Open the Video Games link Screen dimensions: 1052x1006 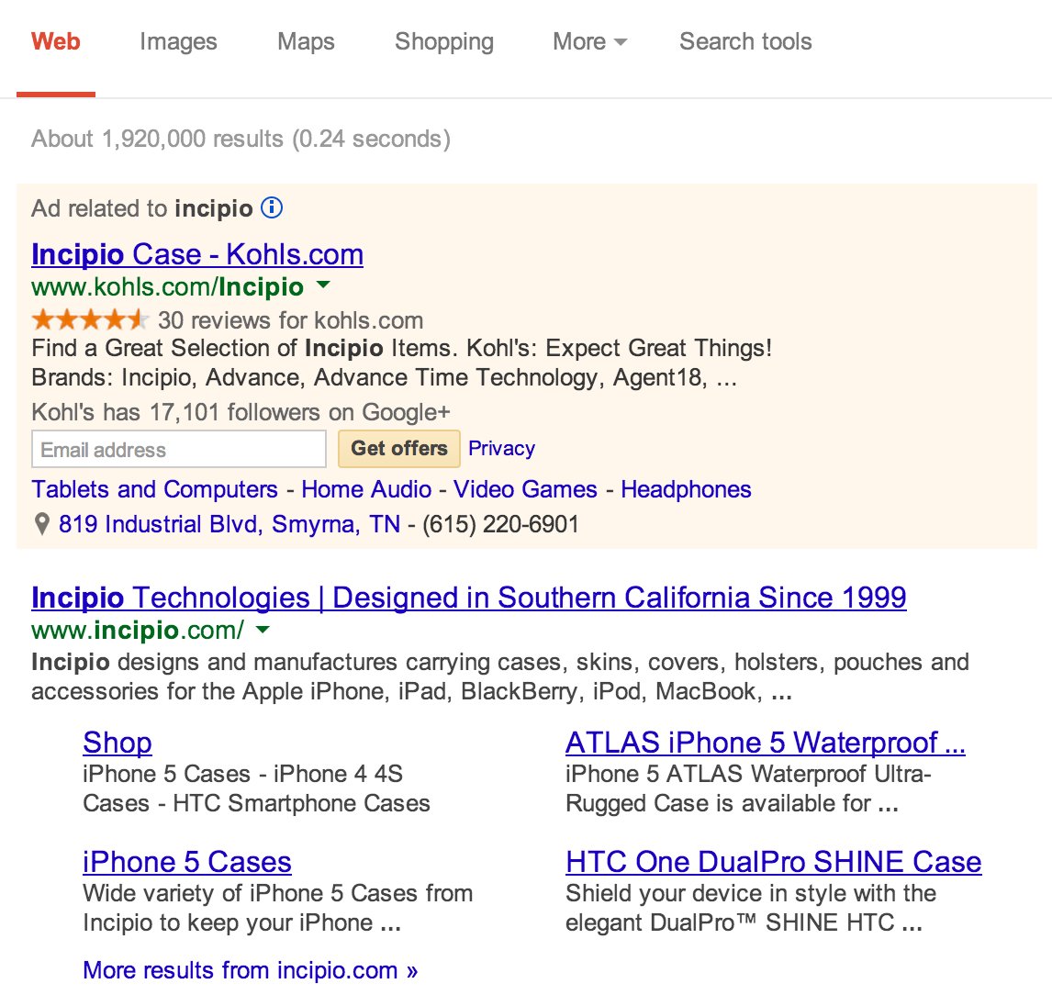point(525,489)
